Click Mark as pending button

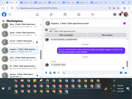tap(66, 35)
